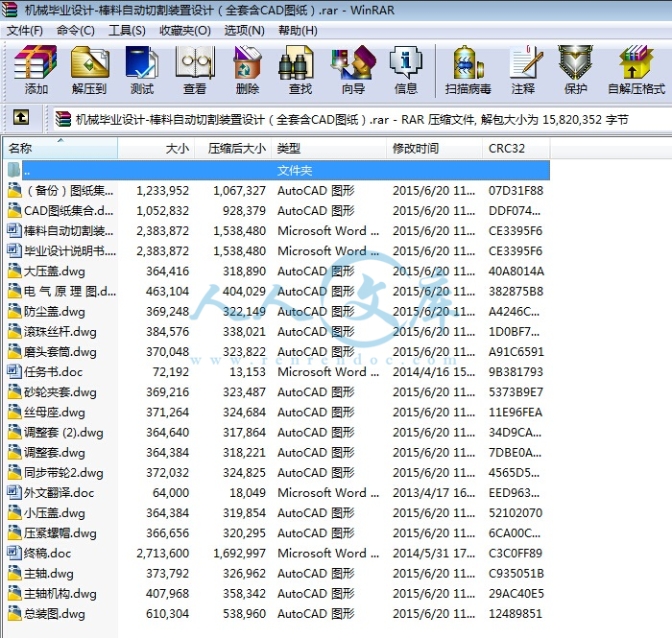Click the Word icon of 终稿.doc
The height and width of the screenshot is (638, 672).
(14, 554)
